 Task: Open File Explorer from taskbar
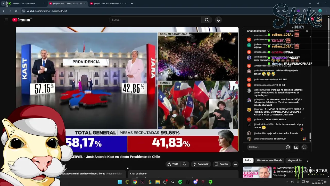pyautogui.click(x=158, y=182)
